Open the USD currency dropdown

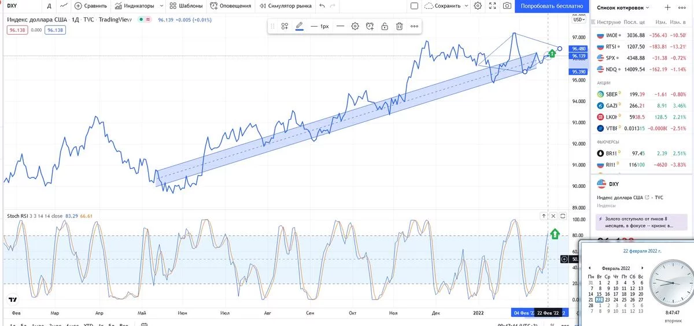578,20
